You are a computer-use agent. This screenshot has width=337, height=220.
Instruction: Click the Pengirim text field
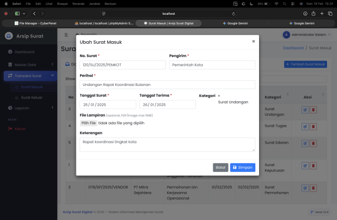212,65
